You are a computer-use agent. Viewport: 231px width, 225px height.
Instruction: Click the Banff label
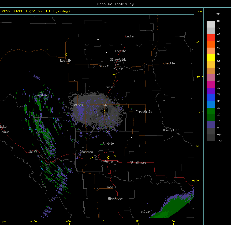33,152
